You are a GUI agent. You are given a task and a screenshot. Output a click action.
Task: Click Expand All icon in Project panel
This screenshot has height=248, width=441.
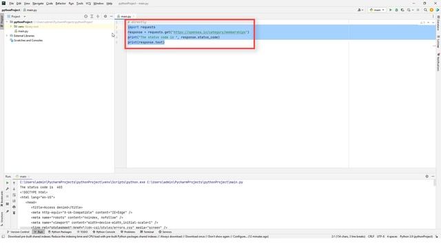(x=92, y=17)
